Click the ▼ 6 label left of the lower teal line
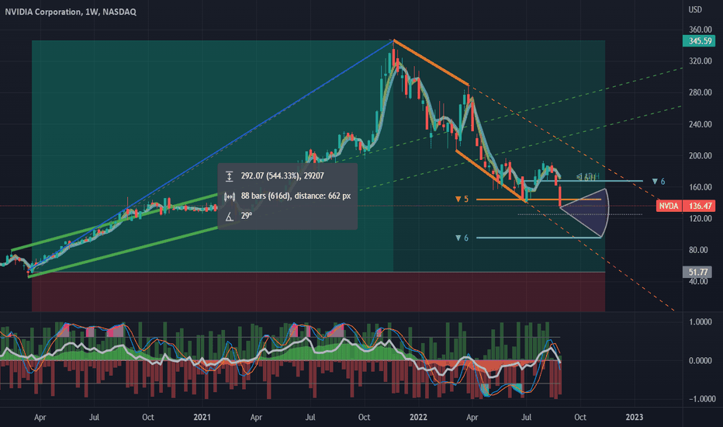This screenshot has width=723, height=427. [462, 238]
